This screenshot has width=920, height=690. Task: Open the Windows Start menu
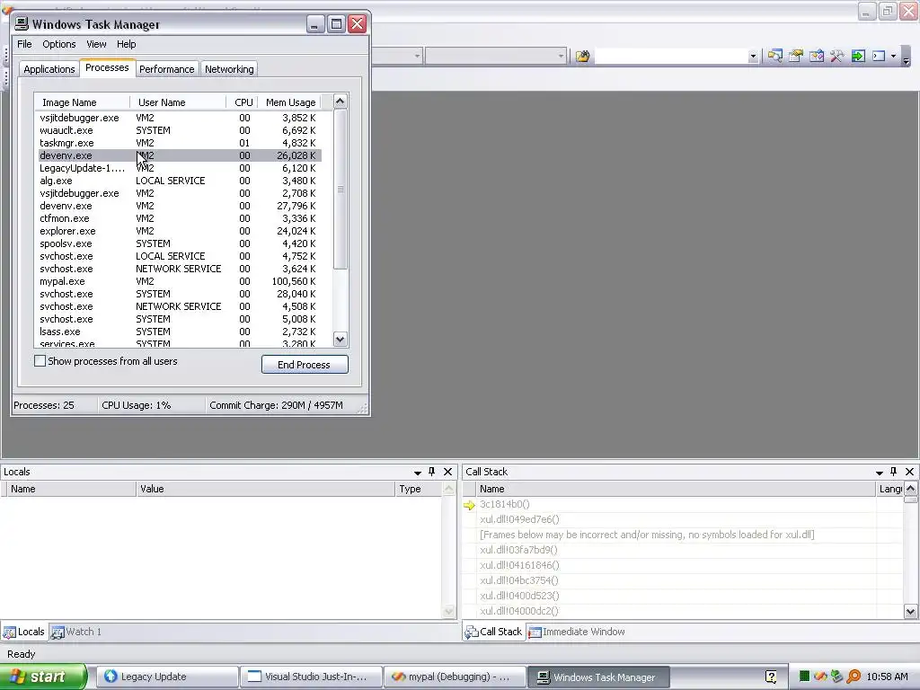click(42, 677)
